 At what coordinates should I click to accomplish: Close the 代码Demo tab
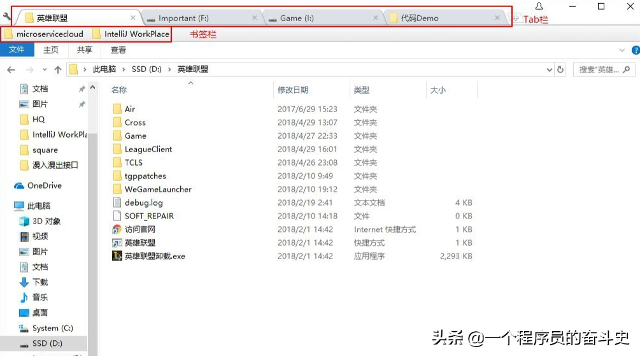(x=497, y=18)
